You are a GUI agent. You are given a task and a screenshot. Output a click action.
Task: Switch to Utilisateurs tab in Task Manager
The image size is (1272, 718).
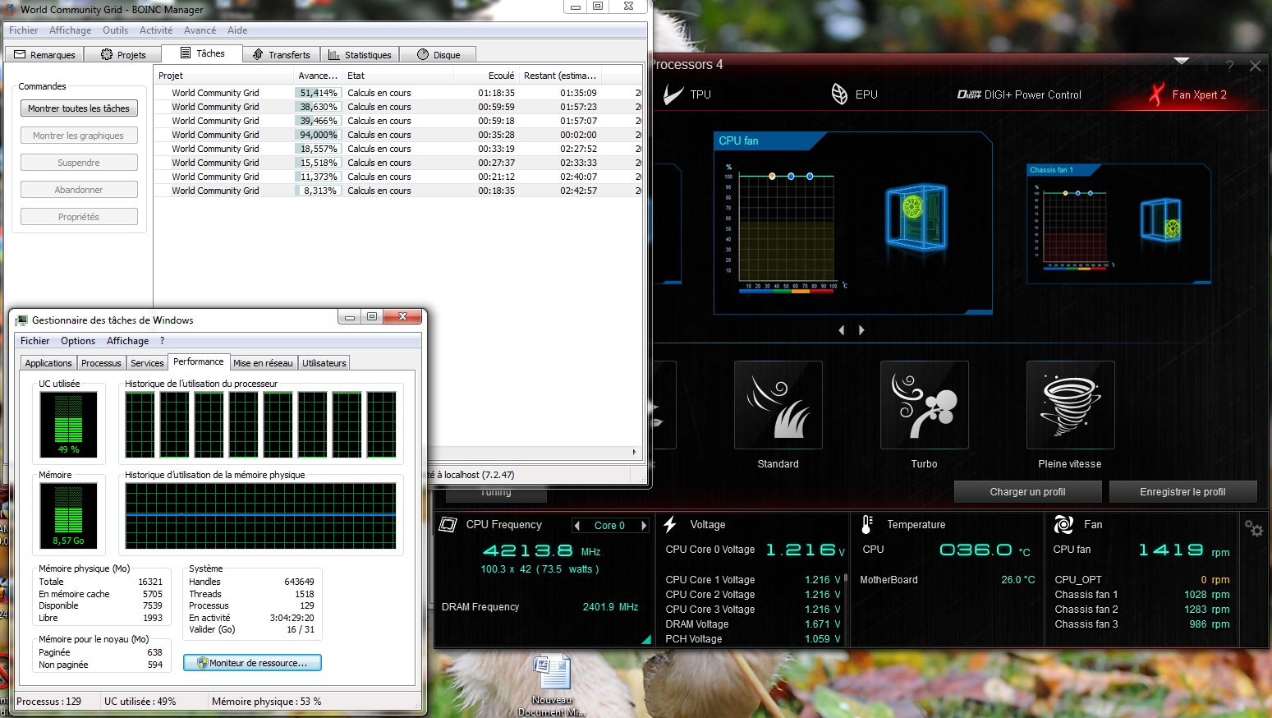(x=324, y=363)
